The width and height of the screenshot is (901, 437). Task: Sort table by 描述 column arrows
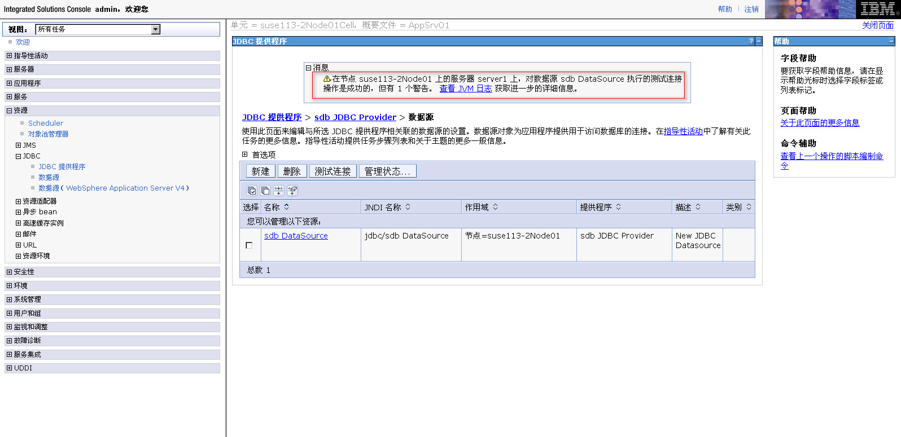[x=698, y=207]
